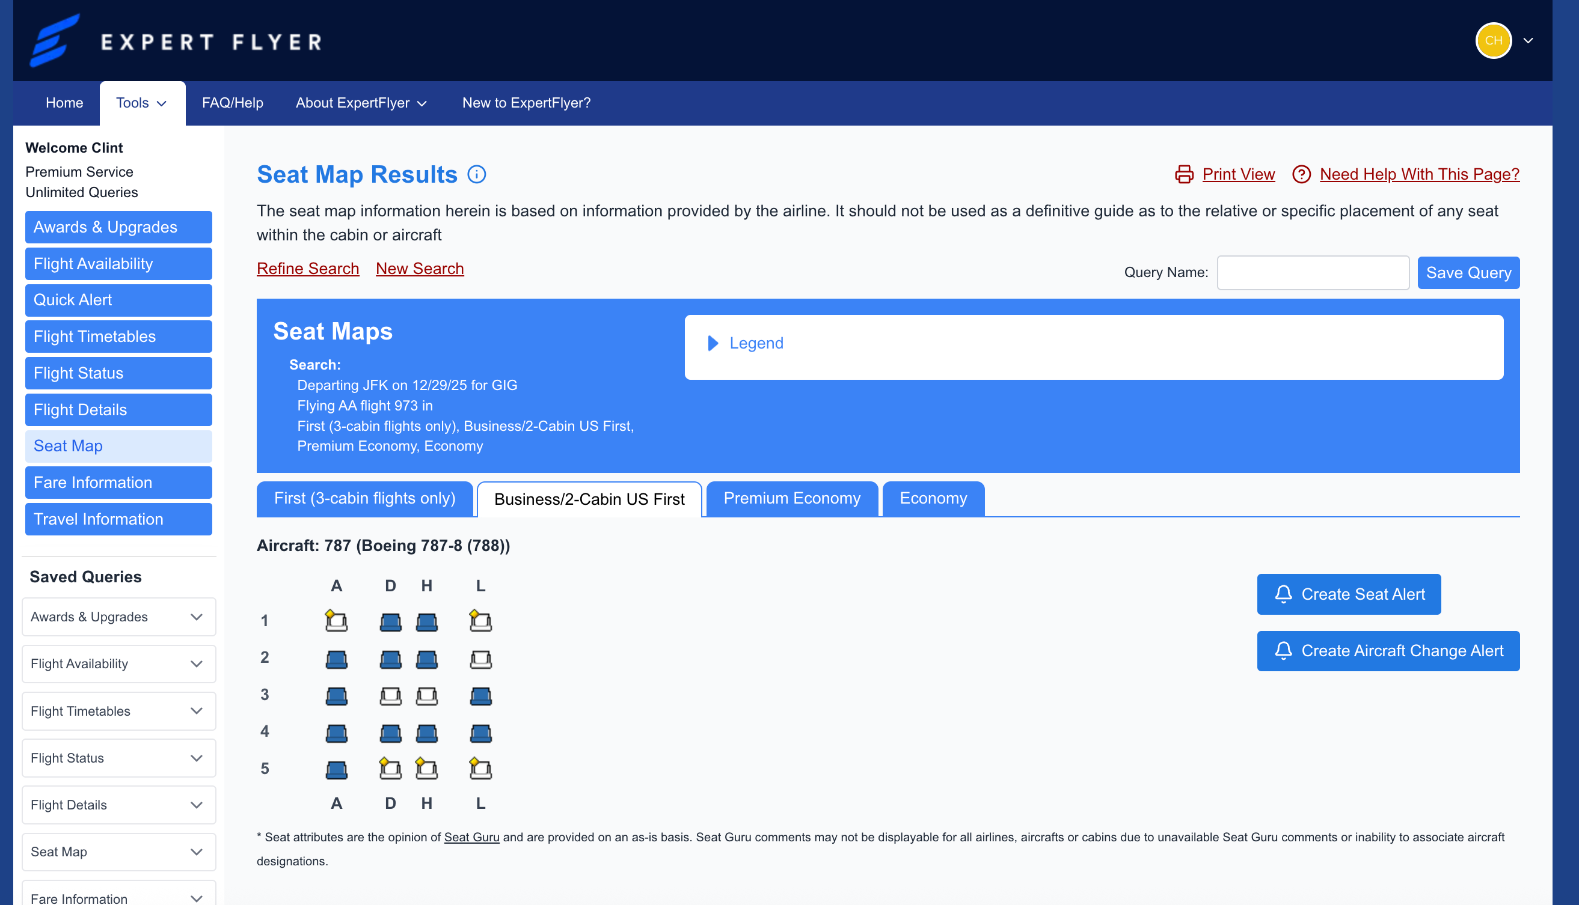Expand the saved Flight Status queries
Screen dimensions: 1579x905
tap(197, 758)
